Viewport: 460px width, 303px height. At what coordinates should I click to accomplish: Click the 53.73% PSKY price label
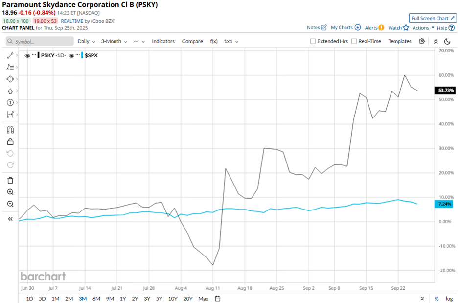point(445,91)
